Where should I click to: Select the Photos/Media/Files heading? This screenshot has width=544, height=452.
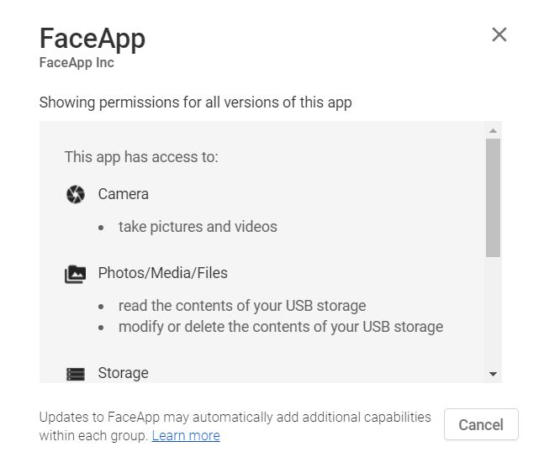[163, 273]
